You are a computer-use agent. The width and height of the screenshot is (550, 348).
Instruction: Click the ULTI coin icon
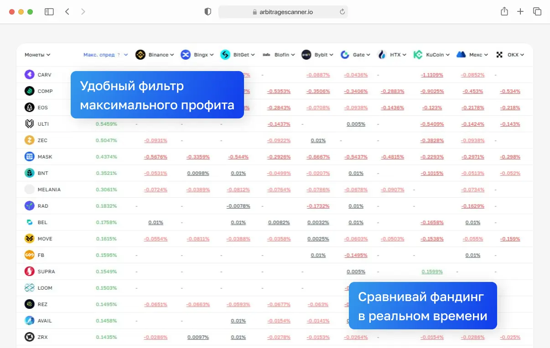pos(29,124)
